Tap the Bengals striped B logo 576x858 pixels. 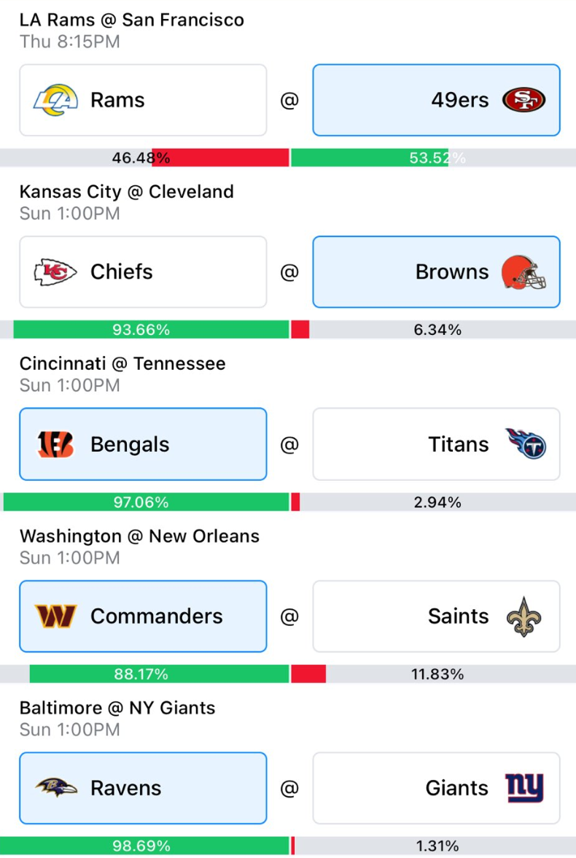55,444
